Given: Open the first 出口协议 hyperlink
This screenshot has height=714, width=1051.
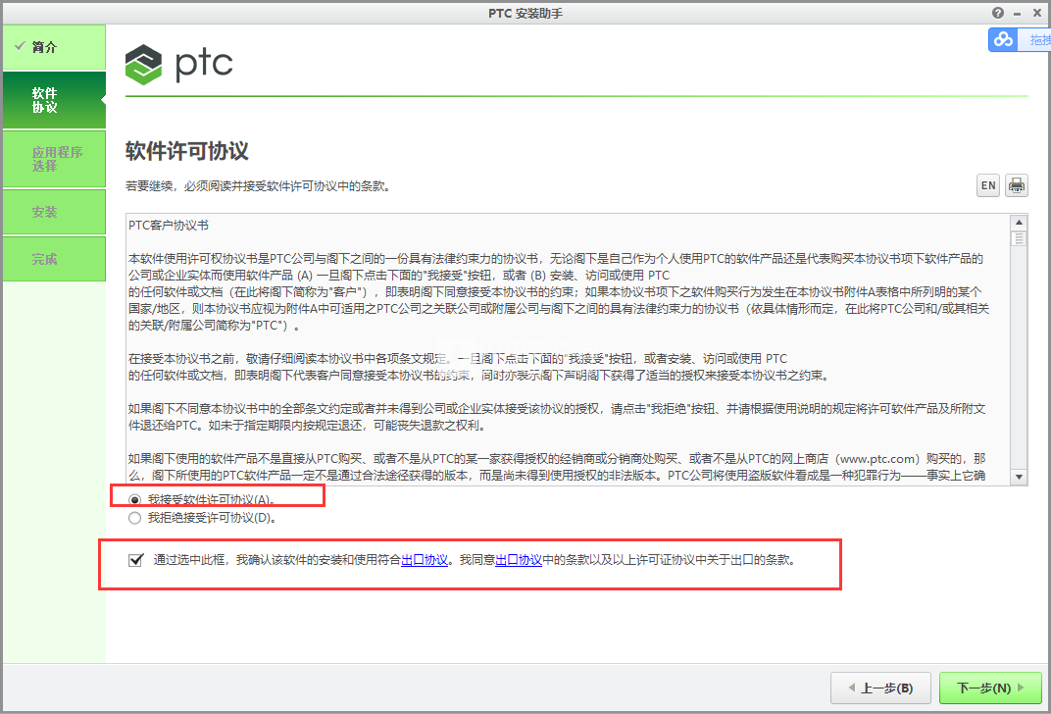Looking at the screenshot, I should pyautogui.click(x=425, y=560).
